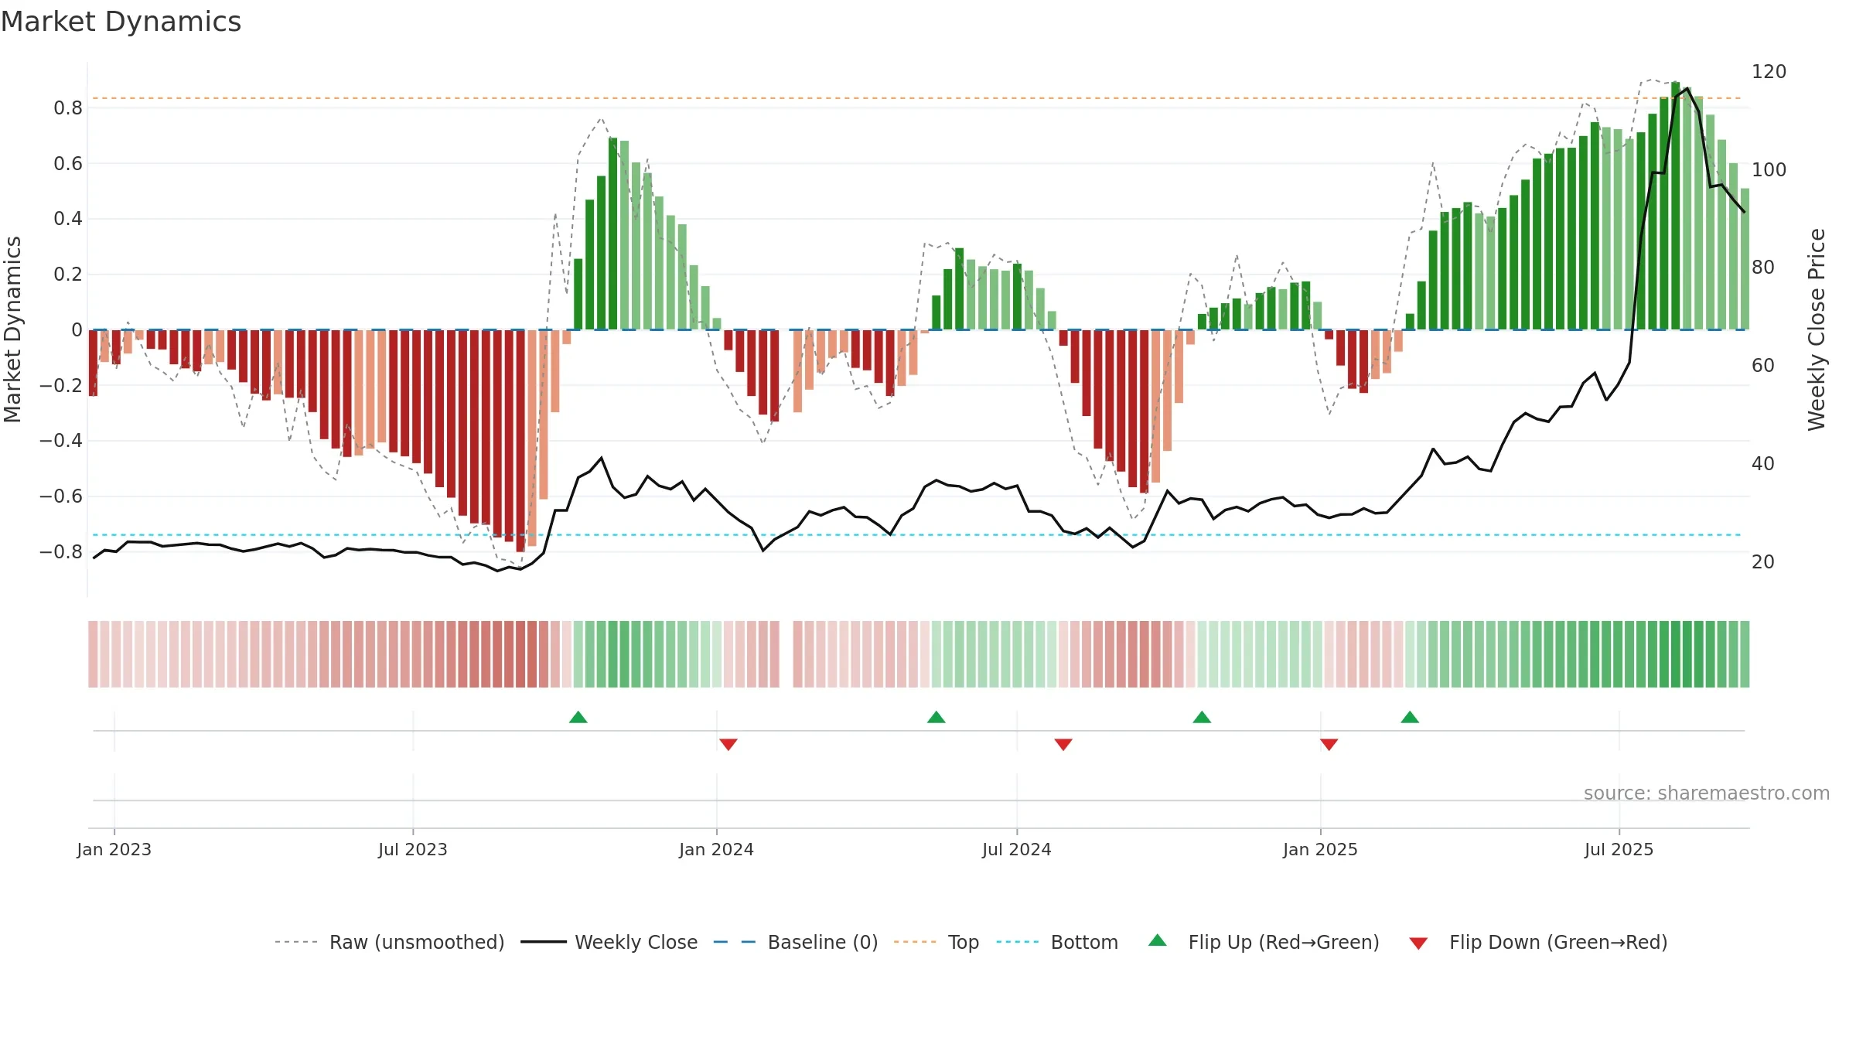Click the Jul 2025 x-axis label
The width and height of the screenshot is (1856, 1044).
point(1619,849)
